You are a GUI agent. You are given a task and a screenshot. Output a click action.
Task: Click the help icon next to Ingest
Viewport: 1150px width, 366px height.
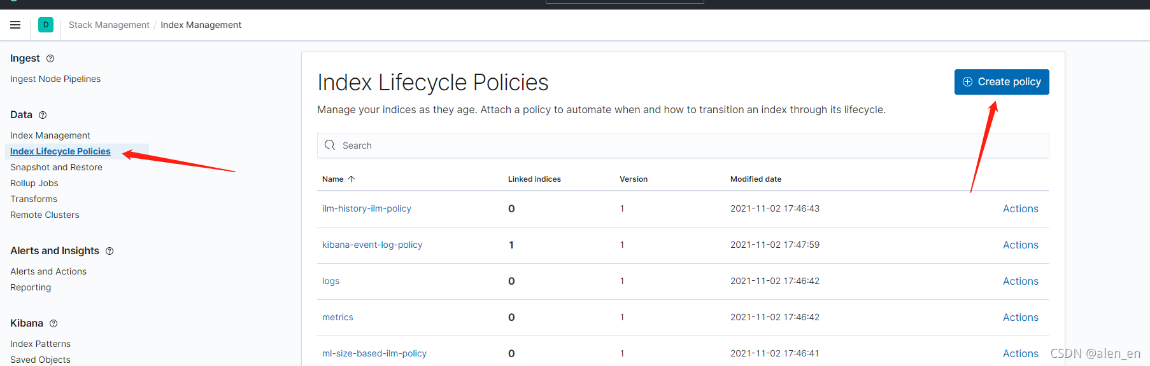coord(50,58)
